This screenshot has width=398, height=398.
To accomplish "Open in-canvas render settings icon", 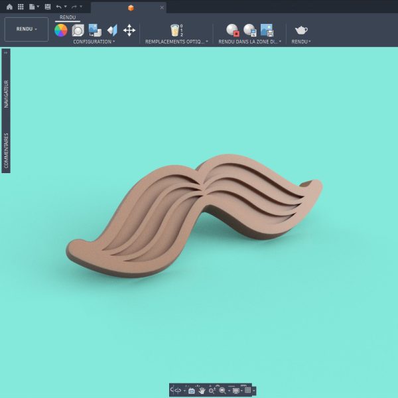I will click(x=250, y=30).
